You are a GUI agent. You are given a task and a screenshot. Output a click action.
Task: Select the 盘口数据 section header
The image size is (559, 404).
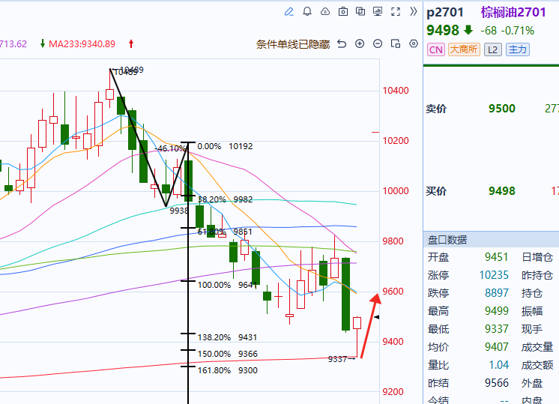pyautogui.click(x=491, y=240)
